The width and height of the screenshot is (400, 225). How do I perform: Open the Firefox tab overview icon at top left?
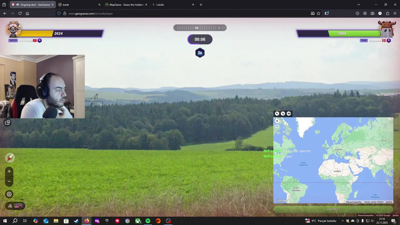point(4,5)
